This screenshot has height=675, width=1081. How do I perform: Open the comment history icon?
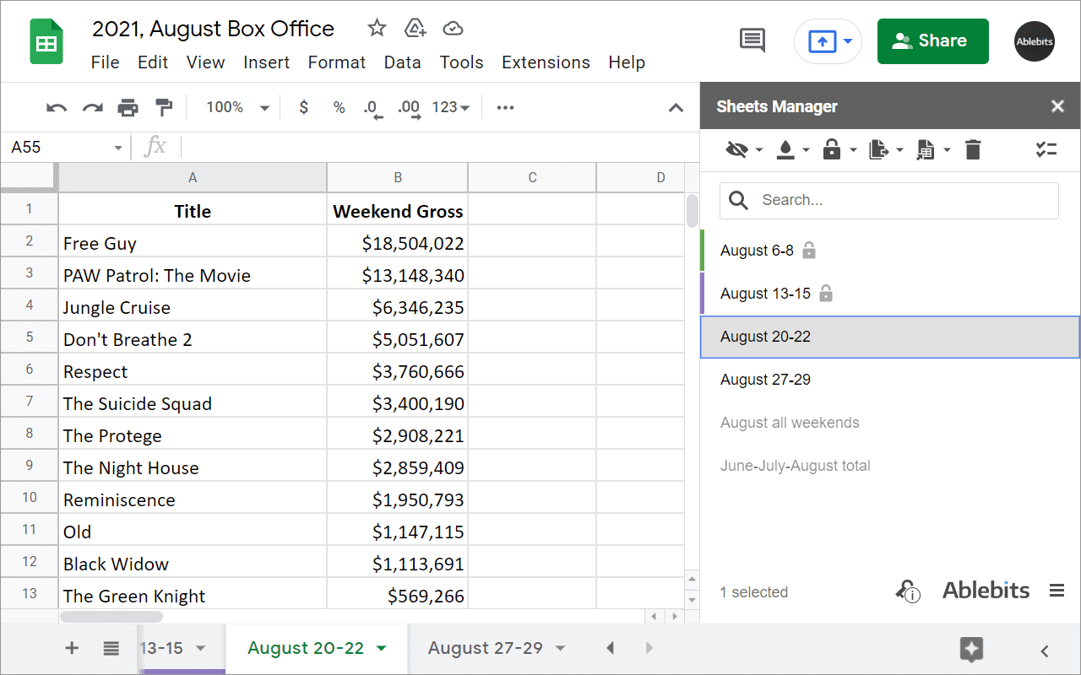click(x=751, y=40)
